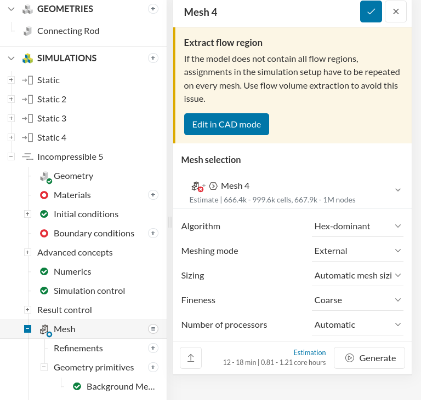This screenshot has width=421, height=400.
Task: Open the Algorithm dropdown showing Hex-dominant
Action: [x=357, y=226]
